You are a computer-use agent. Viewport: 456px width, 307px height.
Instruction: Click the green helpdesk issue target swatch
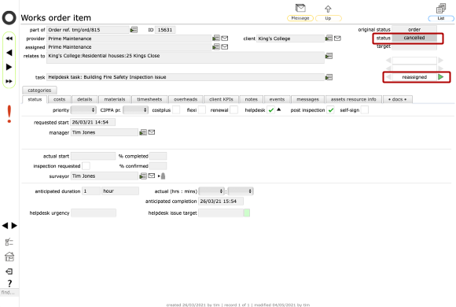tap(247, 213)
